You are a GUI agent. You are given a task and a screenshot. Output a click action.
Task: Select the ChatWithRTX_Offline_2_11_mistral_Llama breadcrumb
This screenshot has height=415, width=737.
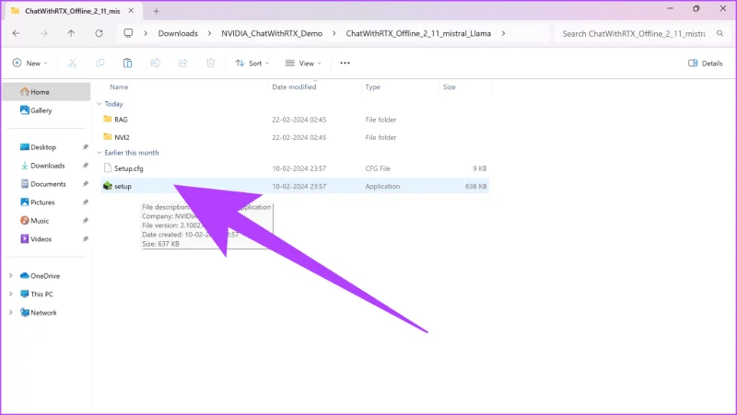coord(418,33)
